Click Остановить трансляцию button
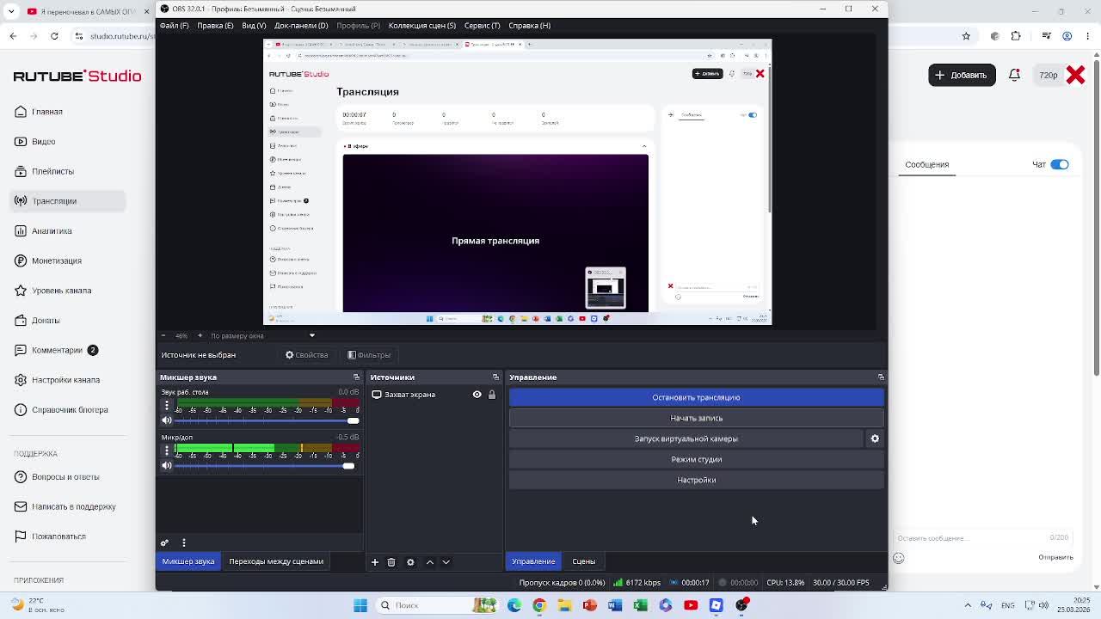 [696, 397]
